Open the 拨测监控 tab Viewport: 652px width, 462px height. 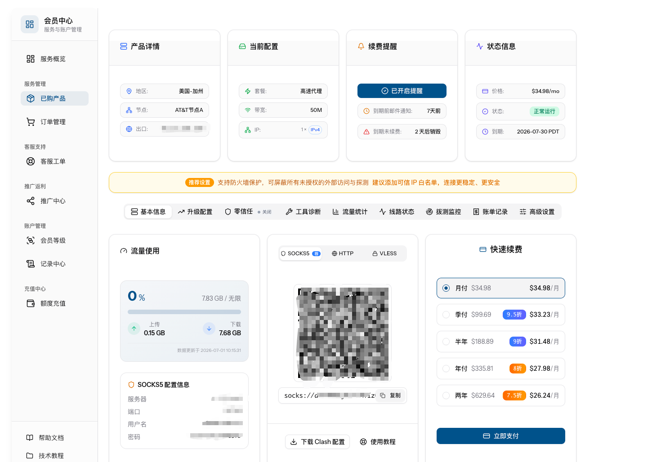click(444, 212)
